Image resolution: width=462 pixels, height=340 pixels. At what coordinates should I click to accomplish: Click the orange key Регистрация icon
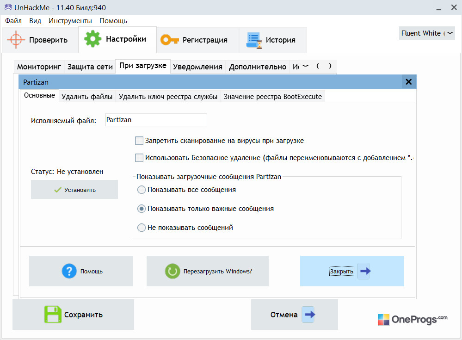pos(169,40)
